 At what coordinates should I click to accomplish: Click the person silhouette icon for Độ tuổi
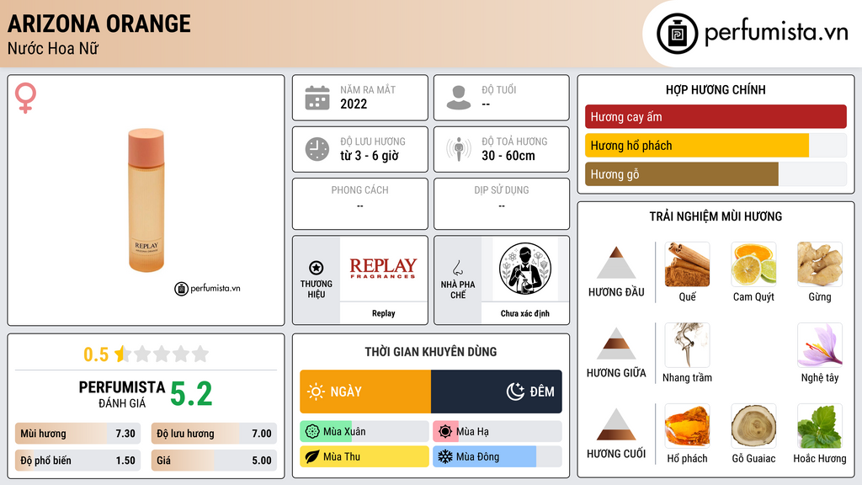pos(459,98)
